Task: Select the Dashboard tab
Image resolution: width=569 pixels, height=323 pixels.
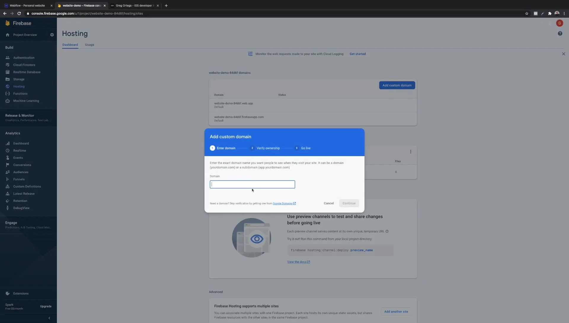Action: 70,45
